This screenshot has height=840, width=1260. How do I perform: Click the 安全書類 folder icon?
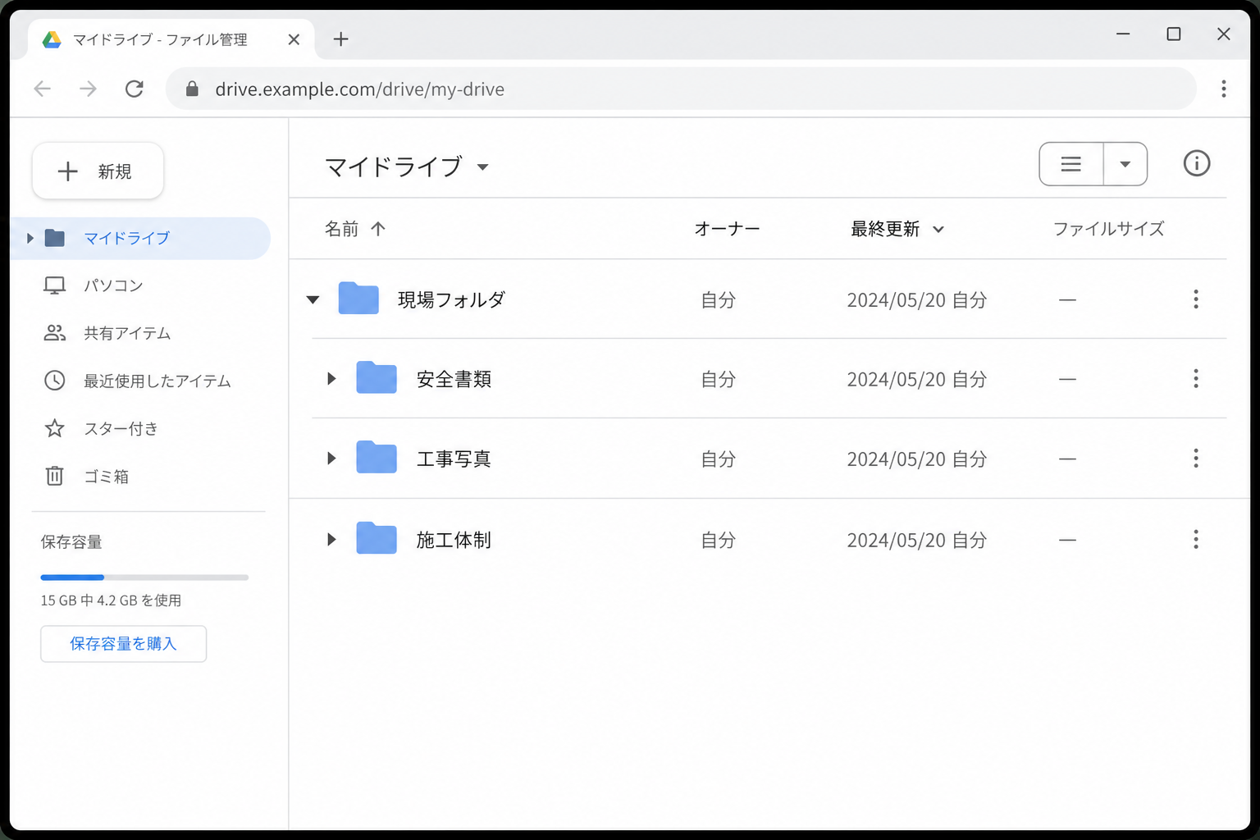click(x=377, y=377)
